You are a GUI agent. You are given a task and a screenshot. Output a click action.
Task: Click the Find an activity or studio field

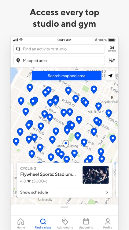tap(59, 49)
